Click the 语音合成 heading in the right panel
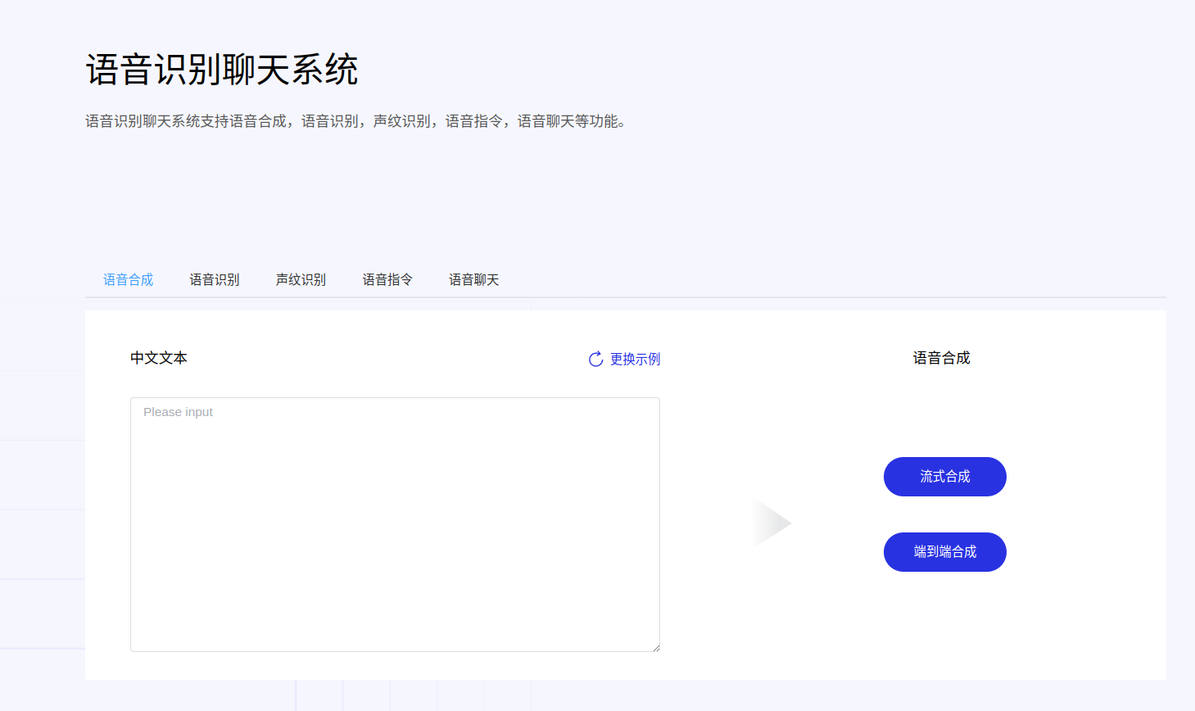 pos(941,358)
